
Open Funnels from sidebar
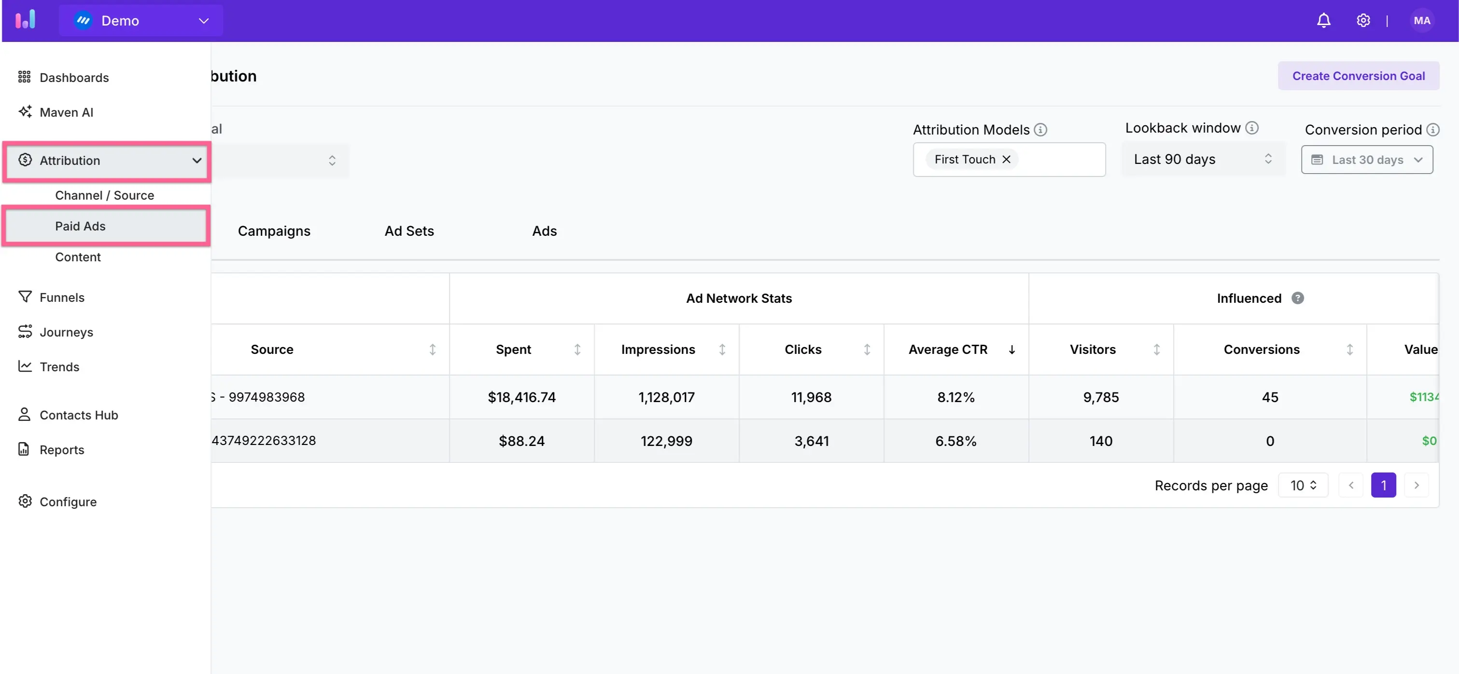(x=62, y=297)
